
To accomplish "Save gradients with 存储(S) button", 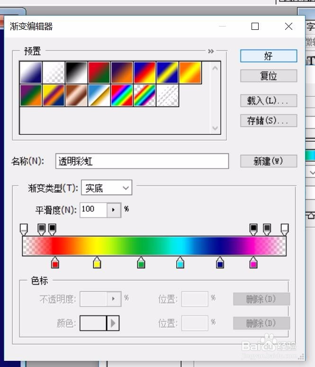I will click(x=269, y=121).
